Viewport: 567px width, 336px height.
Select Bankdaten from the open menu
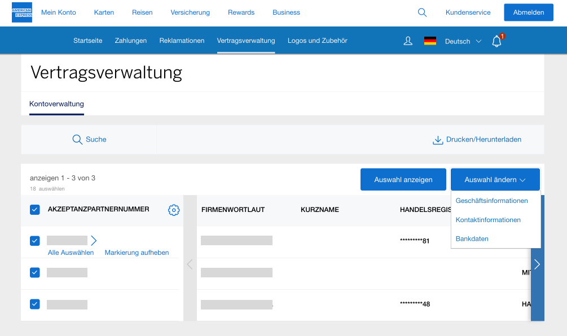[472, 238]
